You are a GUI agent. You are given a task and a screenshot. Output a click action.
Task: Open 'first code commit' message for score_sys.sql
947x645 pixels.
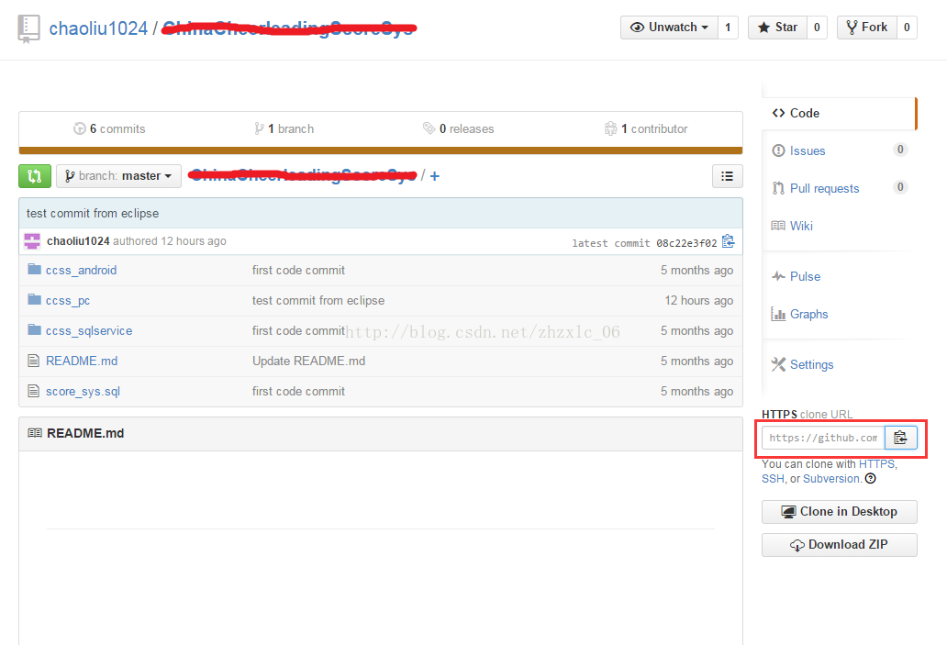tap(298, 392)
